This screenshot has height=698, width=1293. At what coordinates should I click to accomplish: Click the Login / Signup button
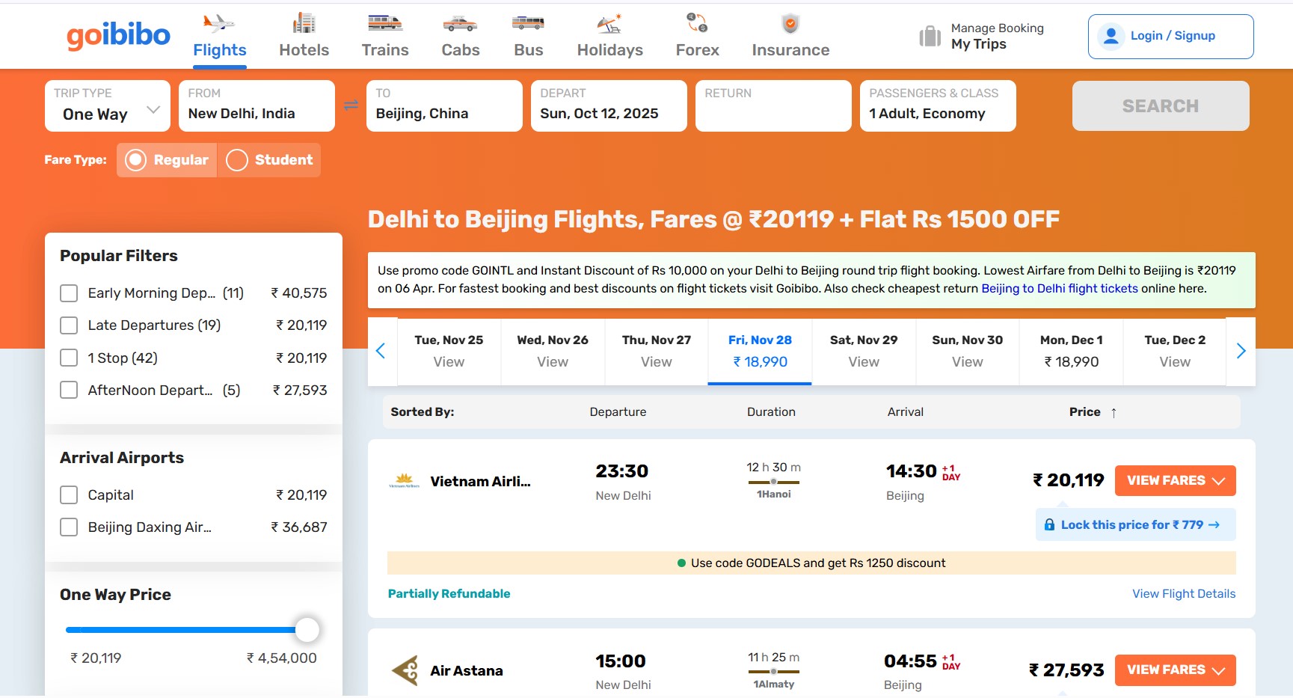1170,36
